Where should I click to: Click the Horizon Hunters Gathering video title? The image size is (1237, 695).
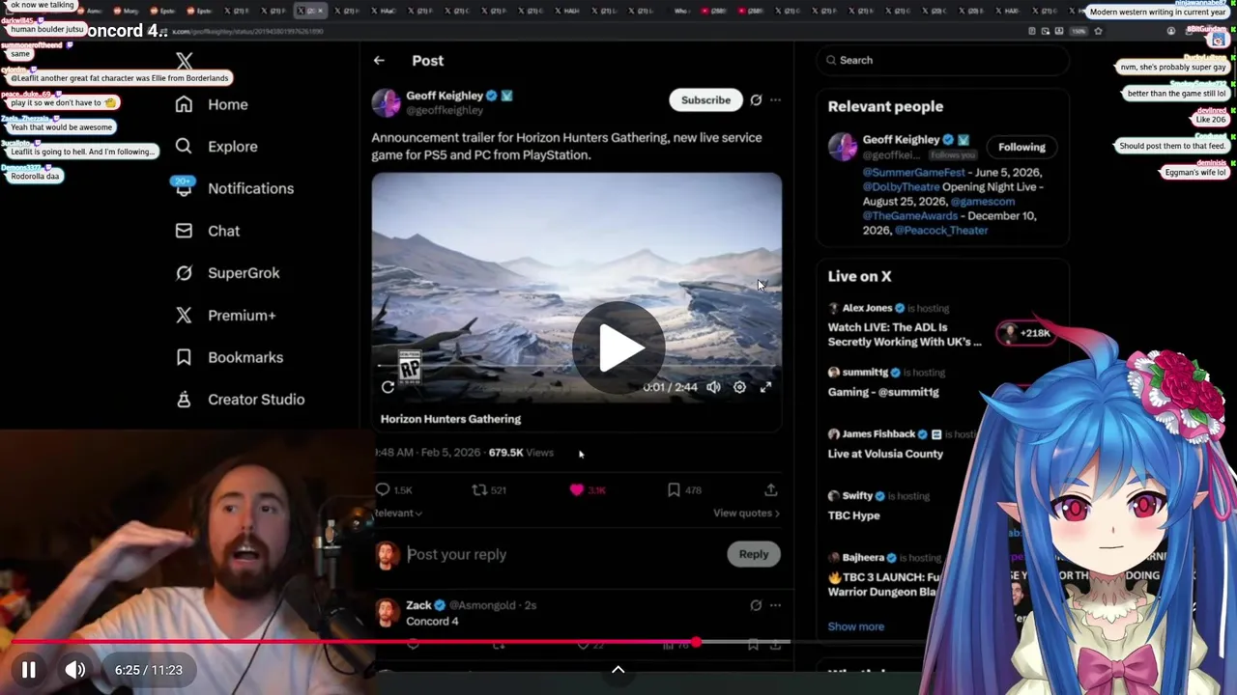click(x=450, y=419)
